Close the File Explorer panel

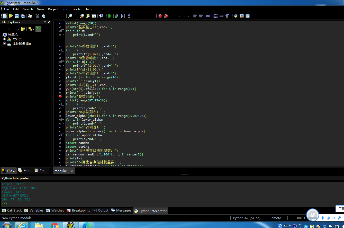pos(49,22)
